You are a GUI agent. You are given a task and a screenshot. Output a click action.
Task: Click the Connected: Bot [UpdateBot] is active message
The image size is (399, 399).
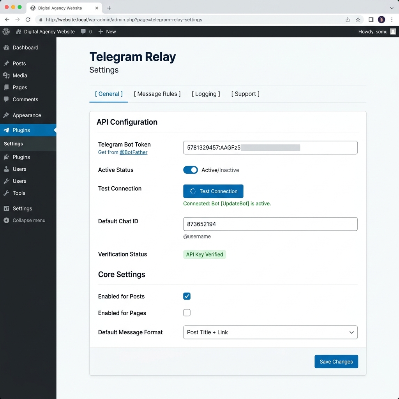point(227,203)
